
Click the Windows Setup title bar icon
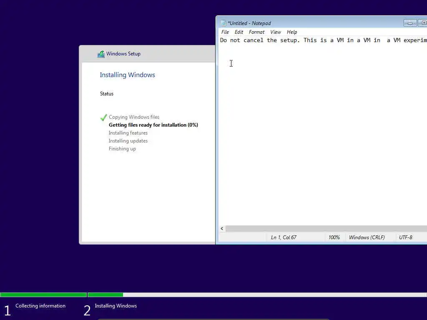(x=101, y=54)
